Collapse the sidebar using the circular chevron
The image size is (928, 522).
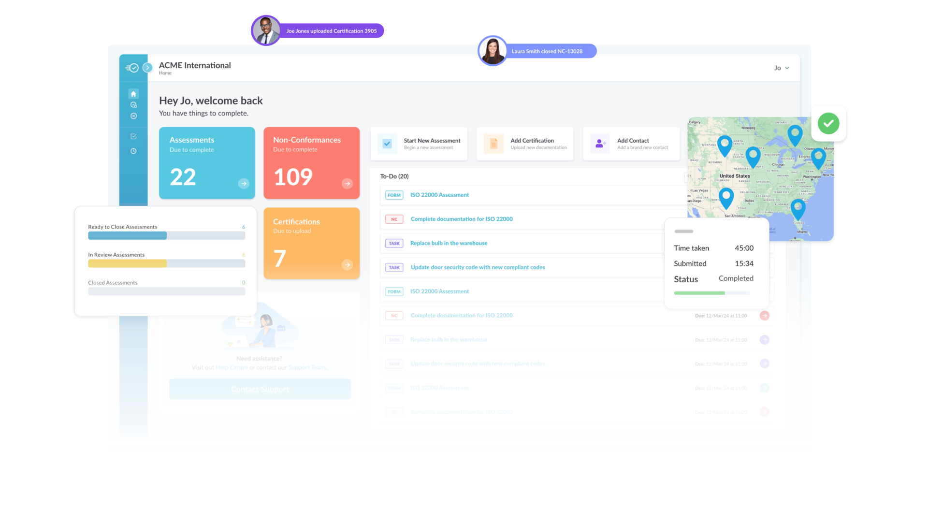(148, 67)
